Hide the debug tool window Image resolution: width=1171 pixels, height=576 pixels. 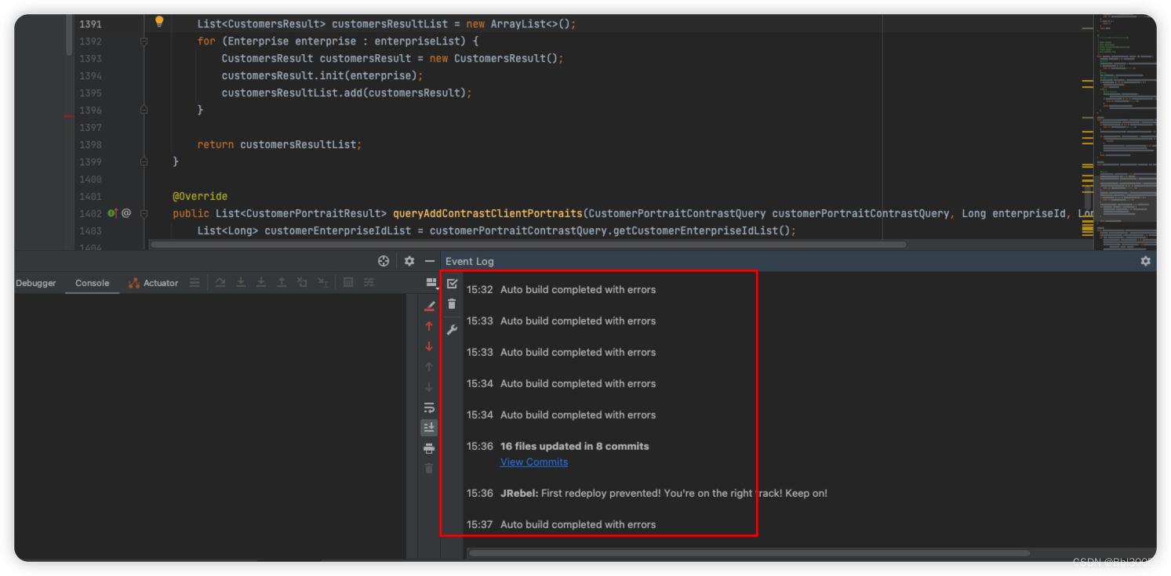pos(429,260)
